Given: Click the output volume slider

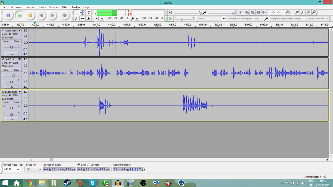Looking at the screenshot, I should tap(187, 12).
